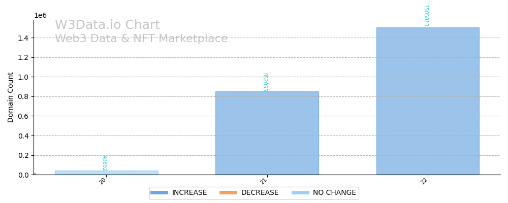Screen dimensions: 508x203
Task: Click the x-axis tick label 21
Action: (264, 181)
